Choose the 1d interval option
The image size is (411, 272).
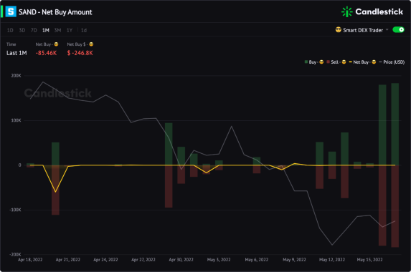84,30
